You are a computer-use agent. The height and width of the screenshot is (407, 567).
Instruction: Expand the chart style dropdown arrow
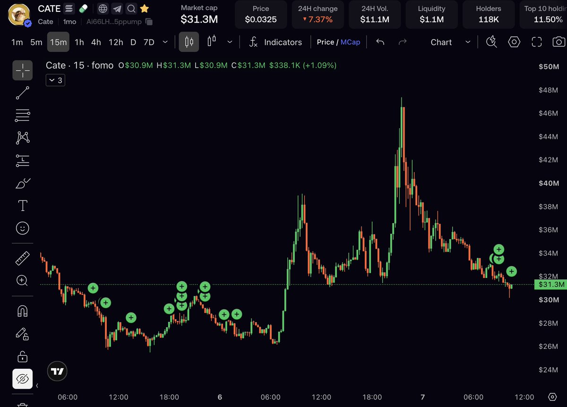230,42
